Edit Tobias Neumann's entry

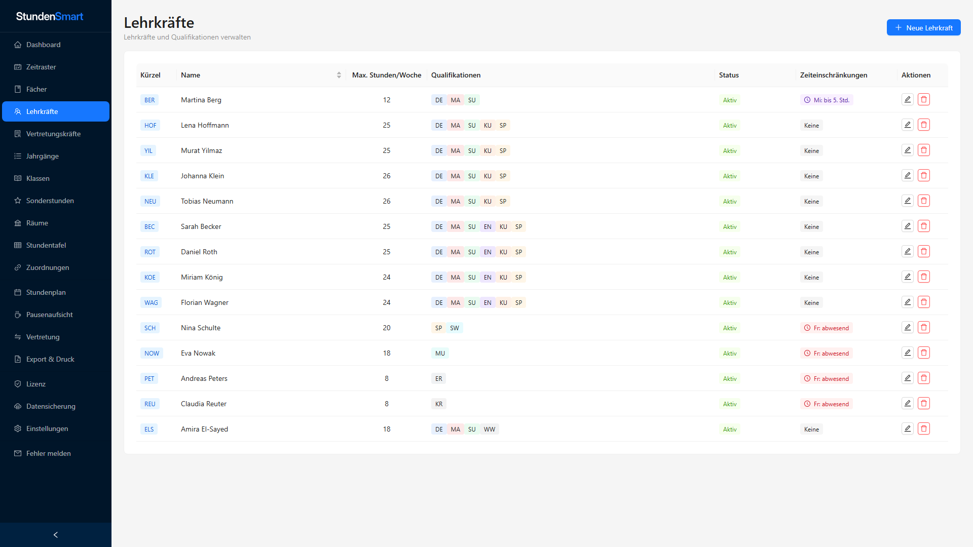pos(908,201)
